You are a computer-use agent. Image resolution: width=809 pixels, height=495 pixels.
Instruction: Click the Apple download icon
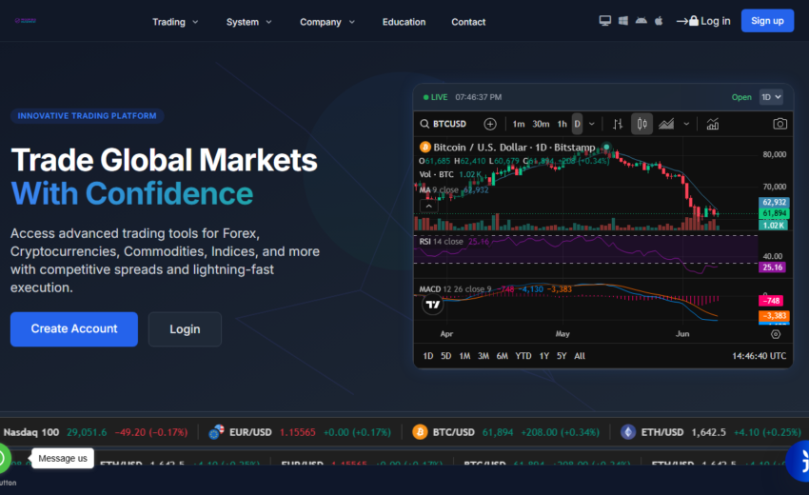point(659,21)
